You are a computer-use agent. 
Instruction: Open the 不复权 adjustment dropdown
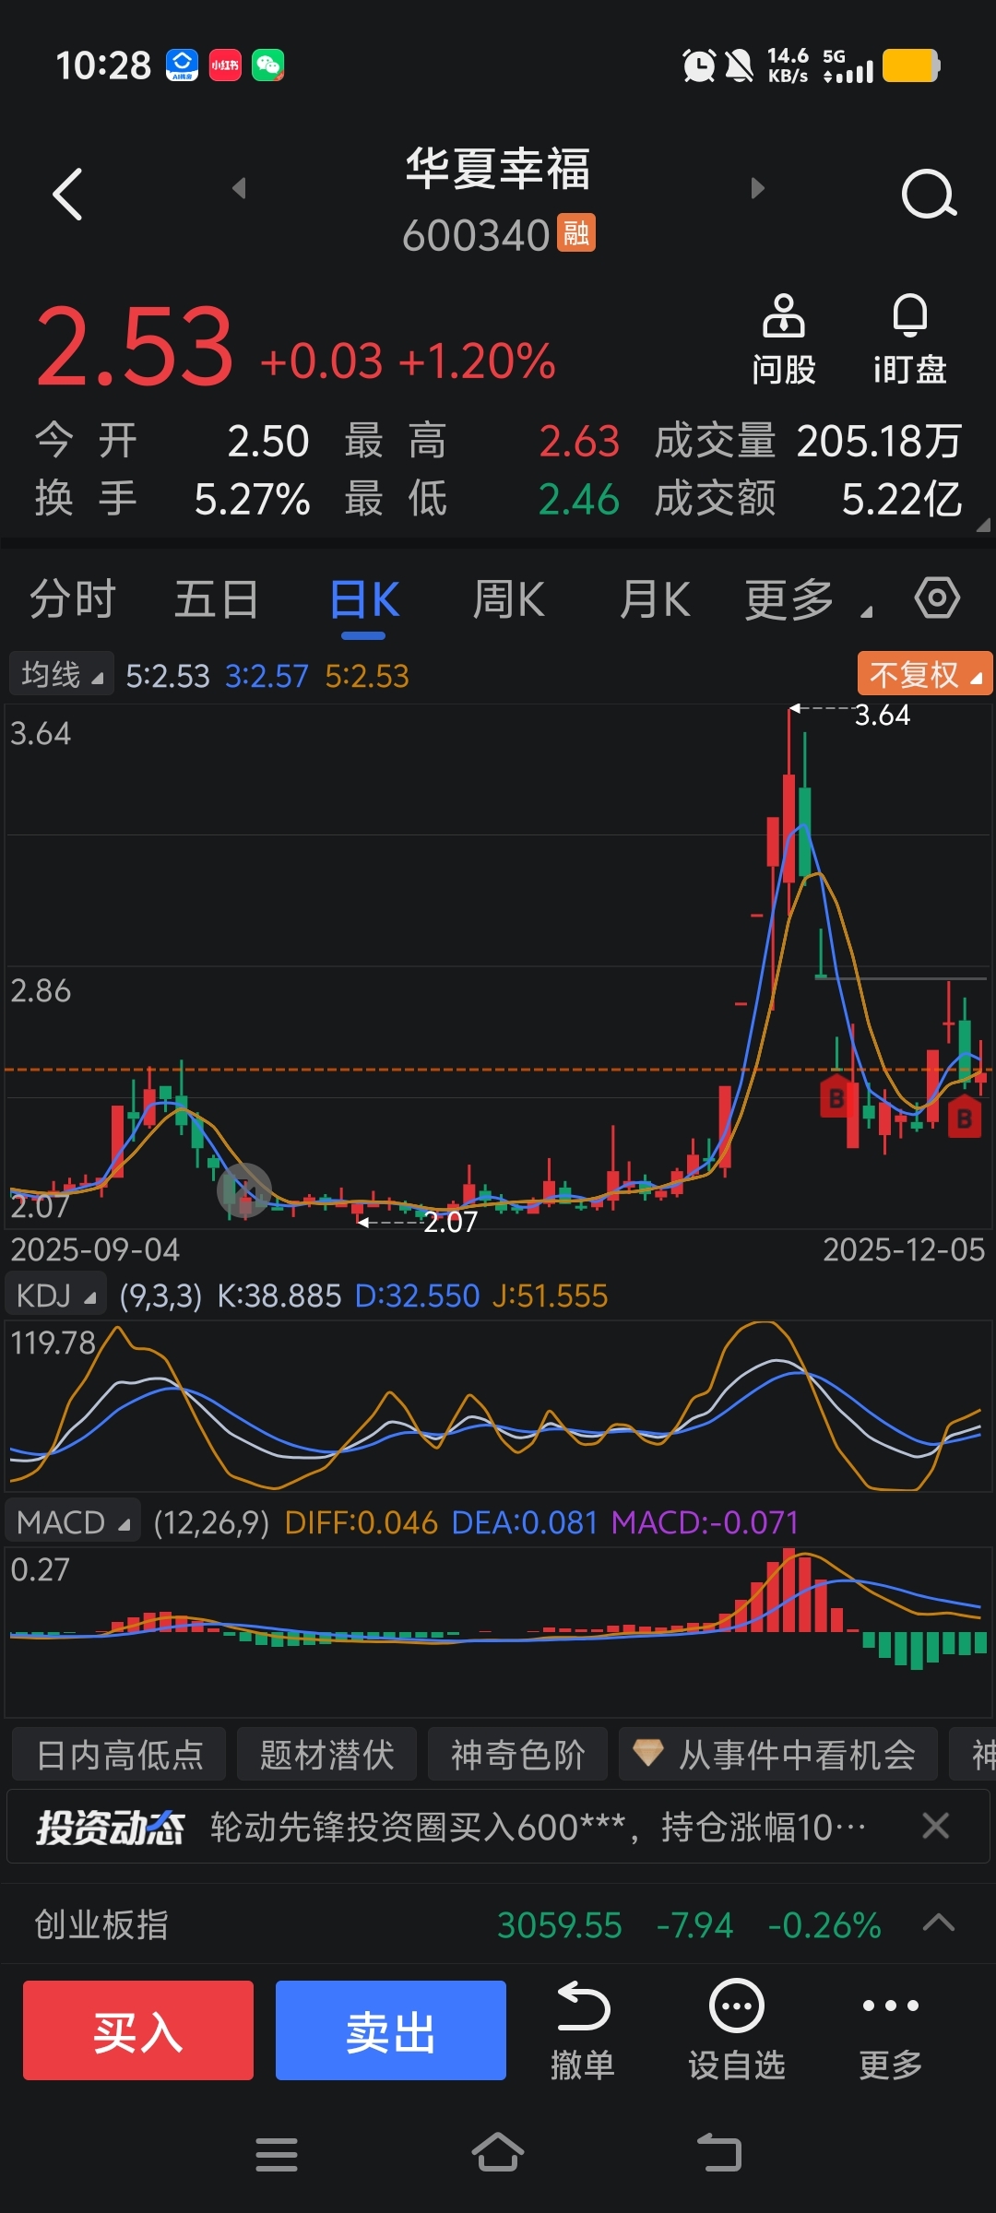click(x=925, y=674)
